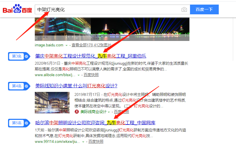This screenshot has width=236, height=148.
Task: Open camera image search icon
Action: click(184, 10)
